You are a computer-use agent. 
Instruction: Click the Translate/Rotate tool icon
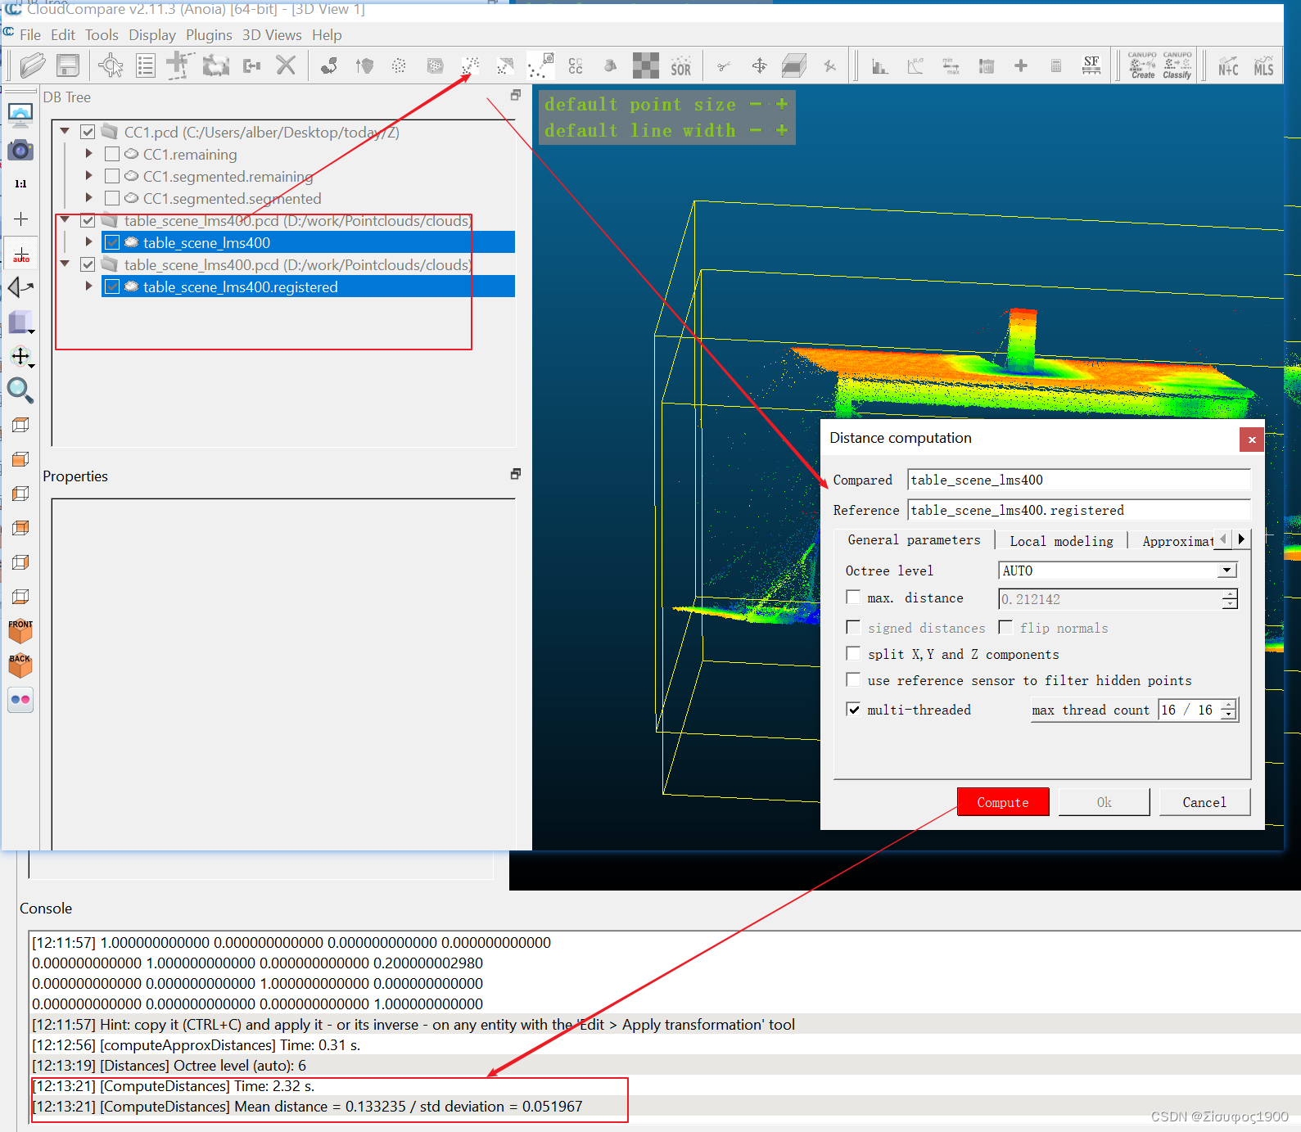[760, 66]
